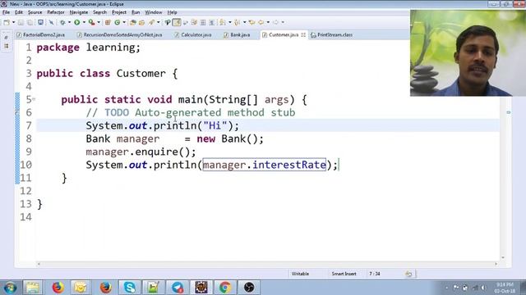Toggle Mark Occurrences in toolbar
The image size is (526, 295).
pos(167,22)
